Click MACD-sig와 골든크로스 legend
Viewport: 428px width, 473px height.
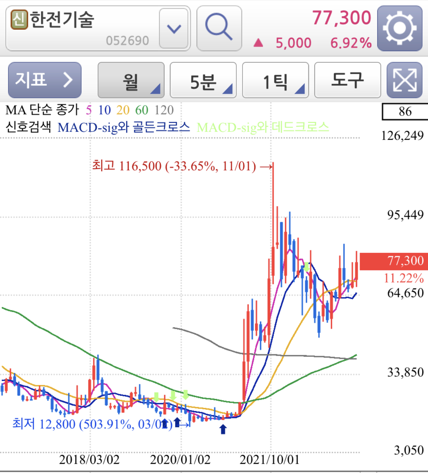click(124, 128)
